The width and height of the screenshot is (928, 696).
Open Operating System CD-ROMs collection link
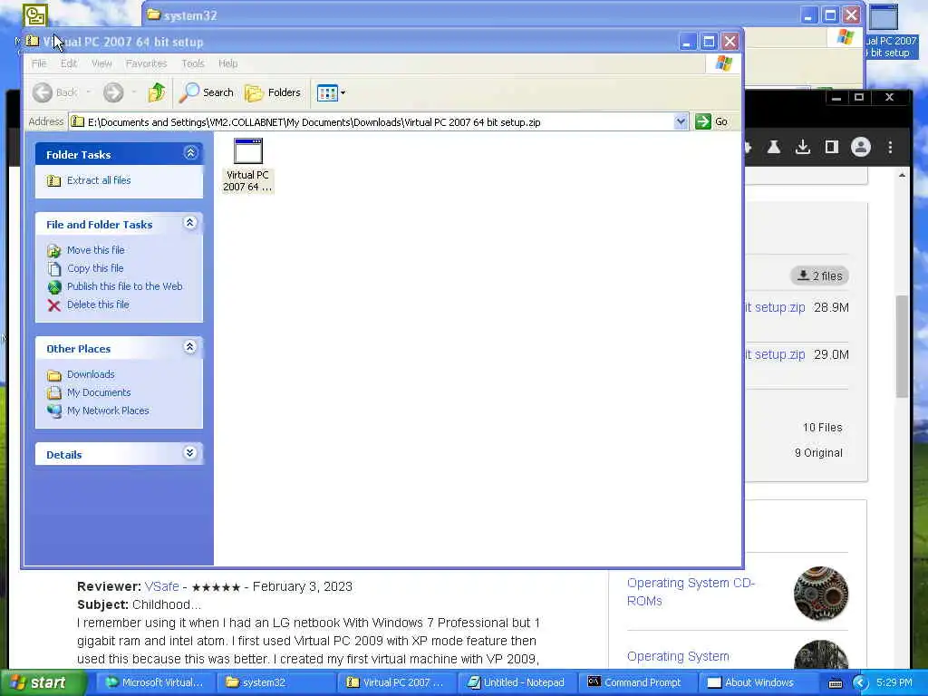691,592
